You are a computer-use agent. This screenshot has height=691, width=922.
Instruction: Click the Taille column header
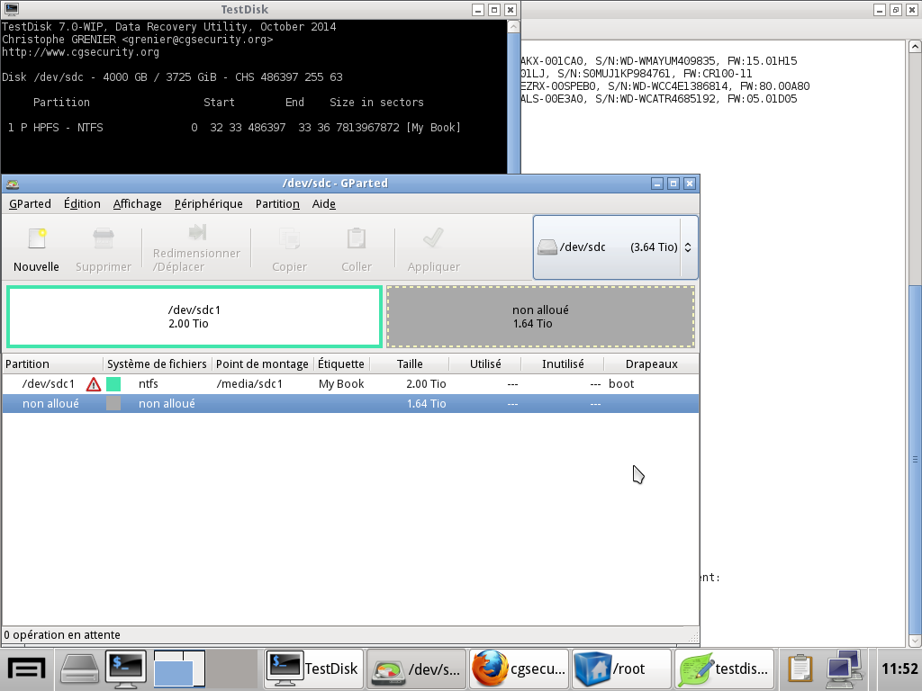(410, 364)
